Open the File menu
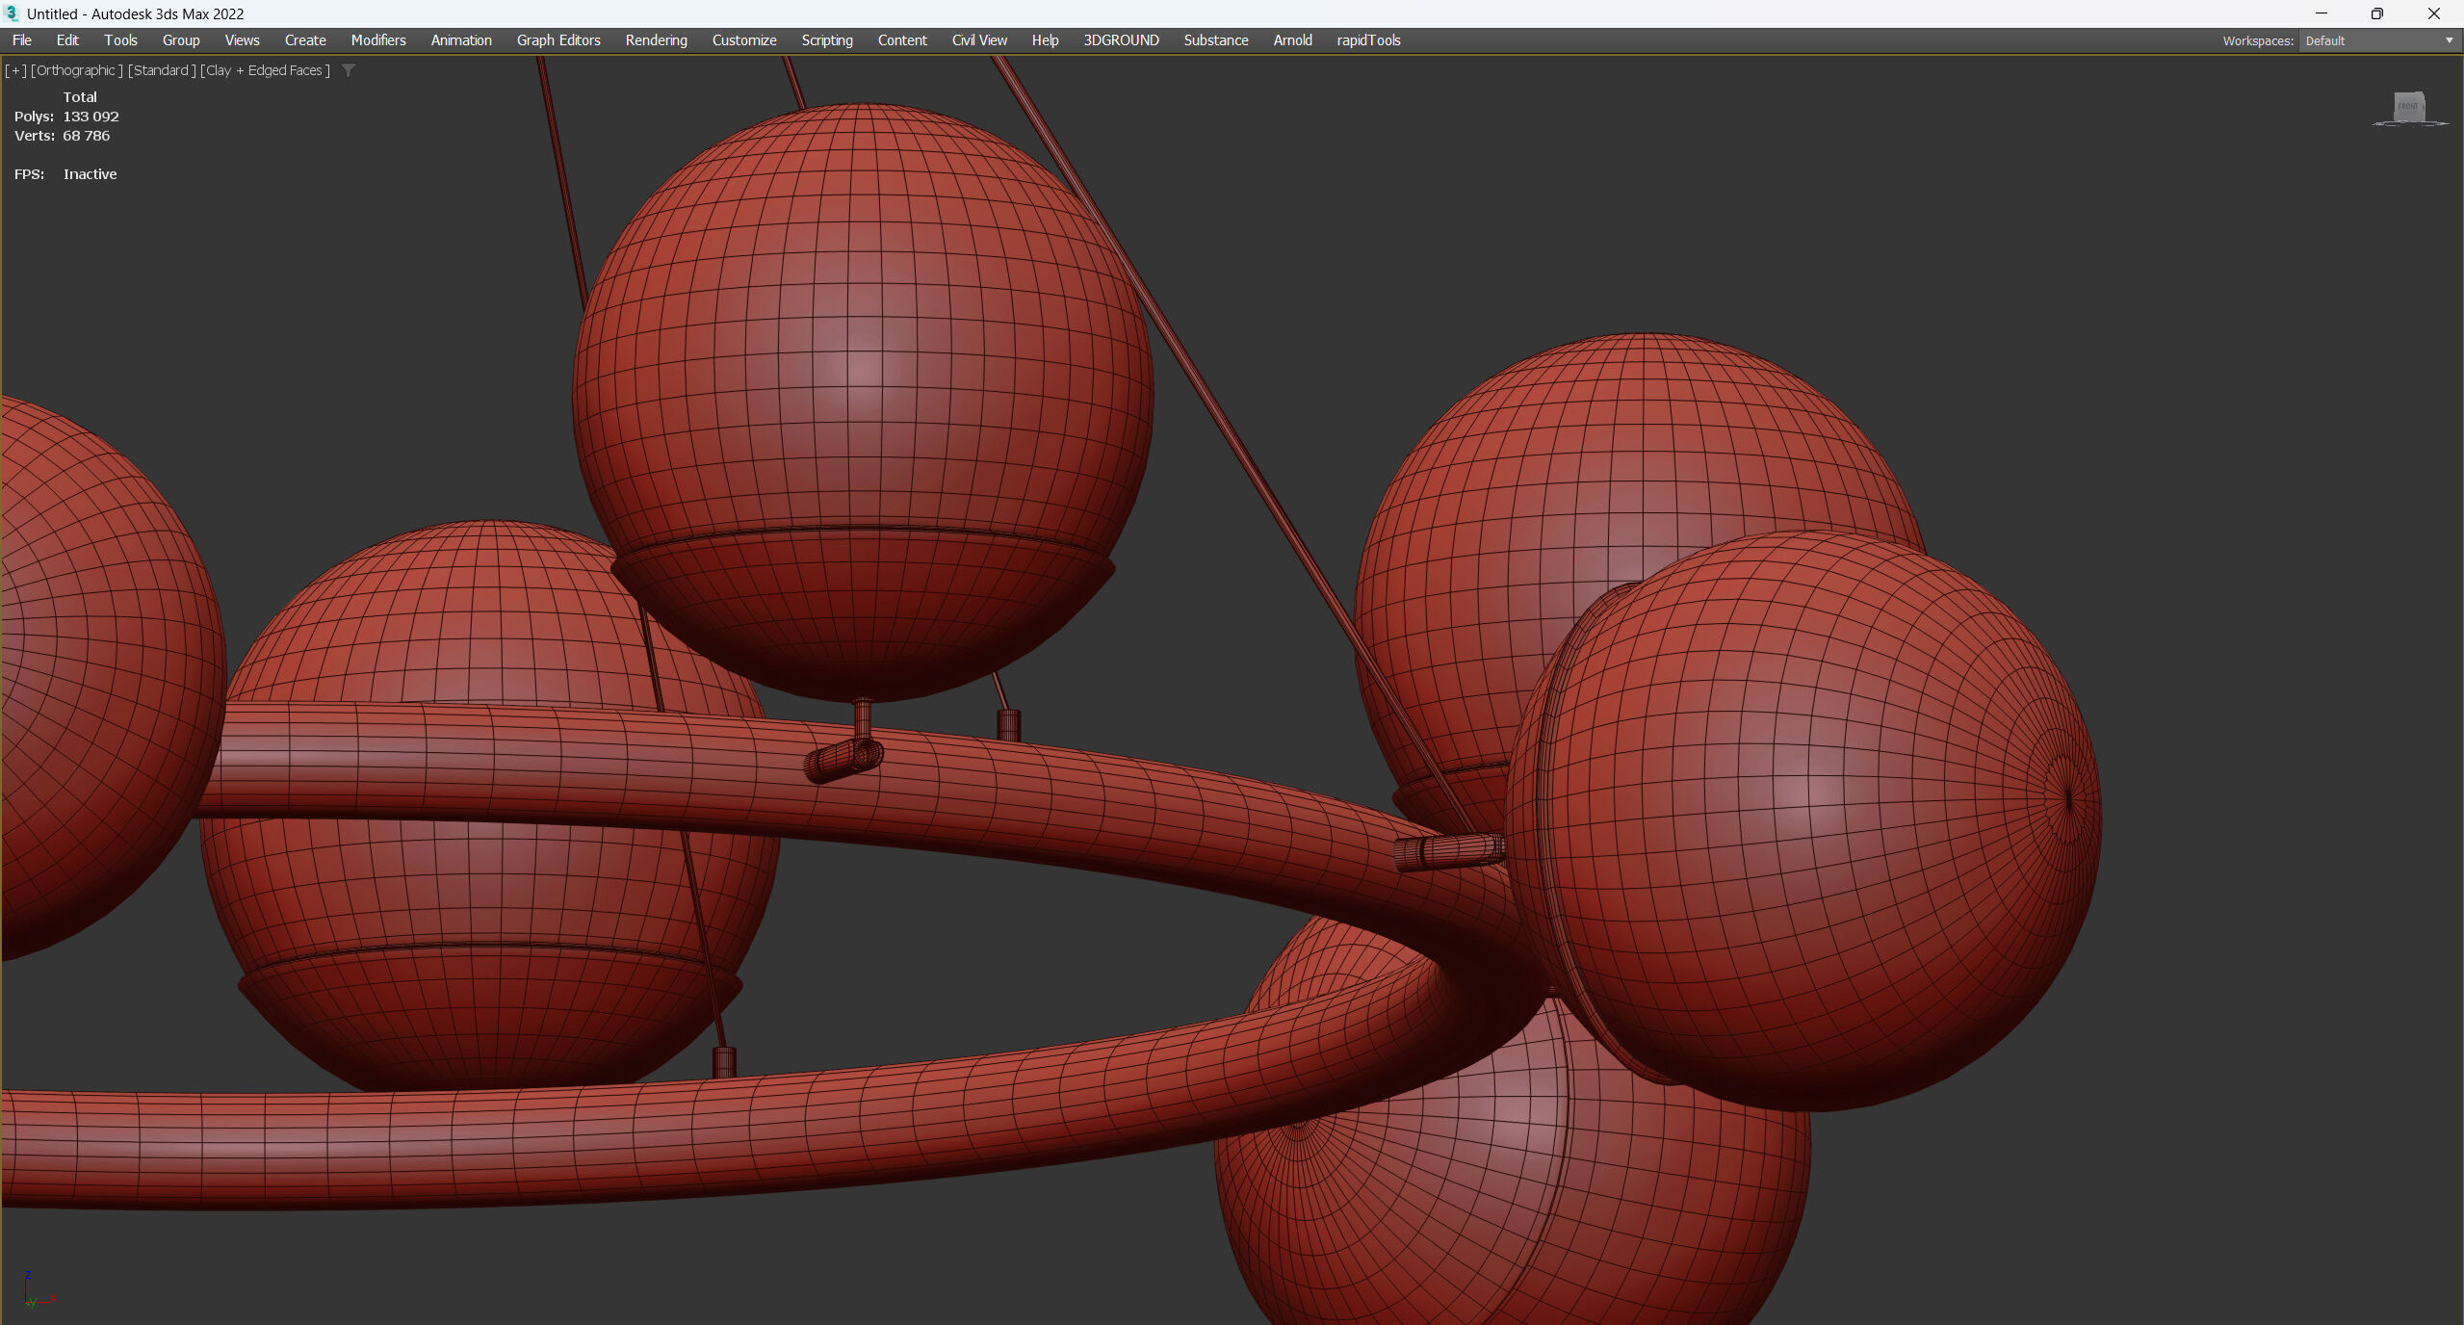 click(x=21, y=40)
